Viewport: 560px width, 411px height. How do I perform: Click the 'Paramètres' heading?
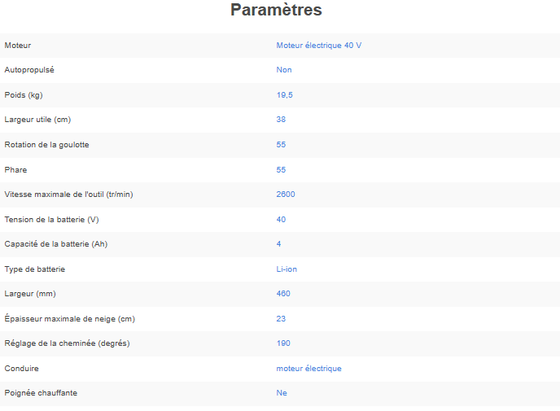tap(276, 10)
